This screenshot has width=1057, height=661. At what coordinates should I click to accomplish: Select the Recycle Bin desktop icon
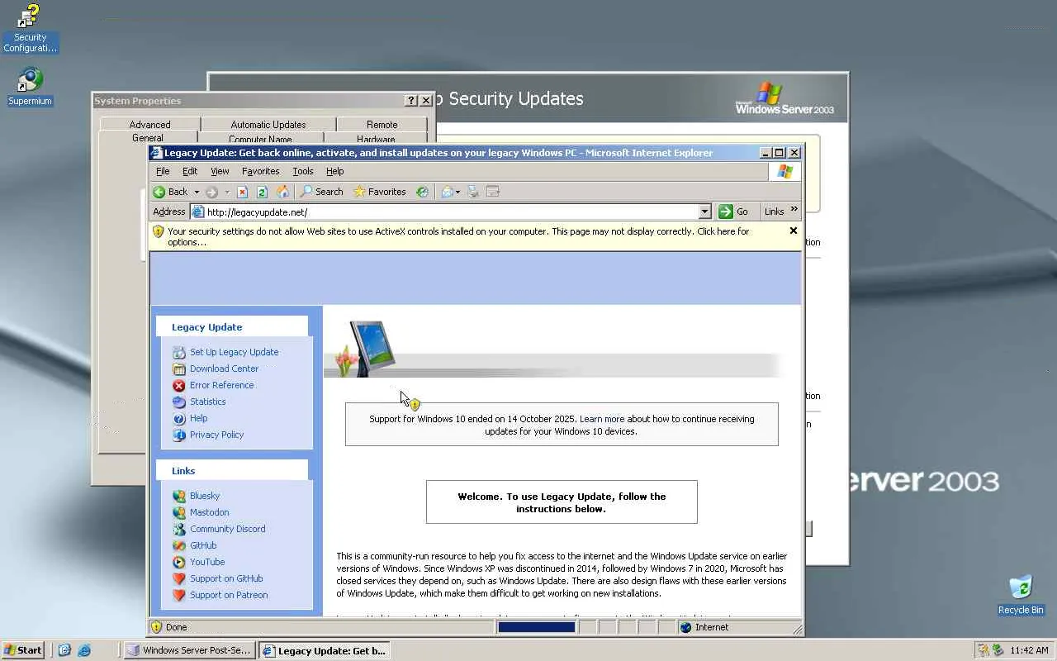click(1021, 596)
